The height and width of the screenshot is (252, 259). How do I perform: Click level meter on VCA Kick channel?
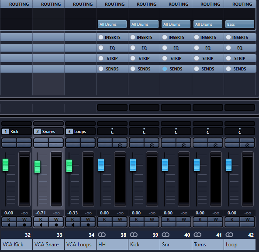pyautogui.click(x=24, y=179)
